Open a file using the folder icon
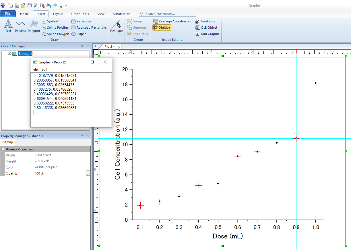This screenshot has width=351, height=250. click(23, 5)
